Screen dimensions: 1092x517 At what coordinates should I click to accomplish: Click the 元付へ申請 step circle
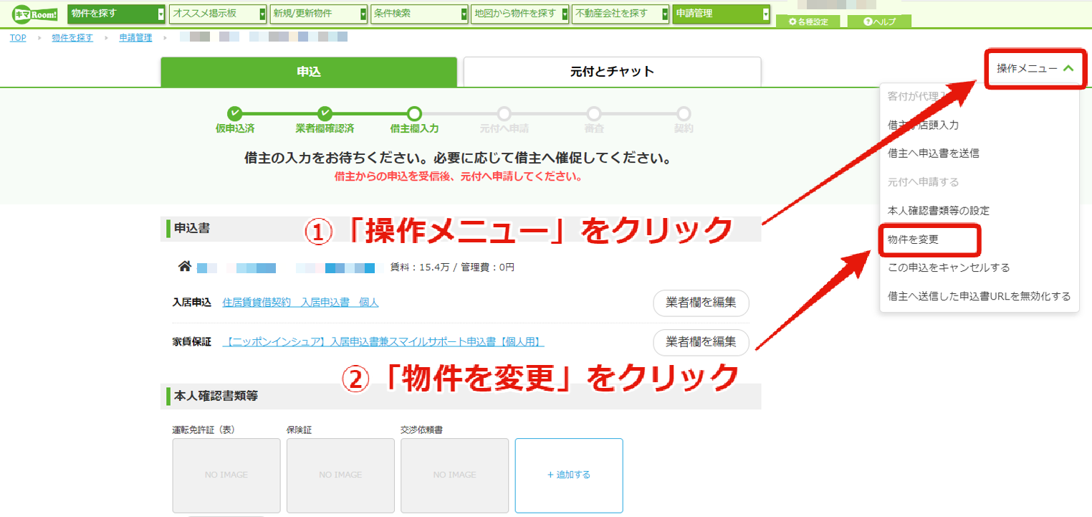(504, 113)
